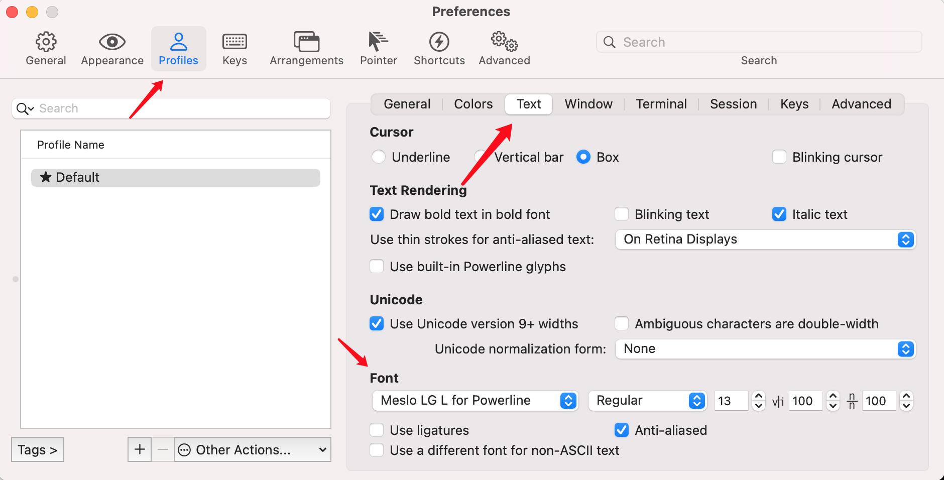This screenshot has width=944, height=480.
Task: Click the minus button to remove profile
Action: [163, 449]
